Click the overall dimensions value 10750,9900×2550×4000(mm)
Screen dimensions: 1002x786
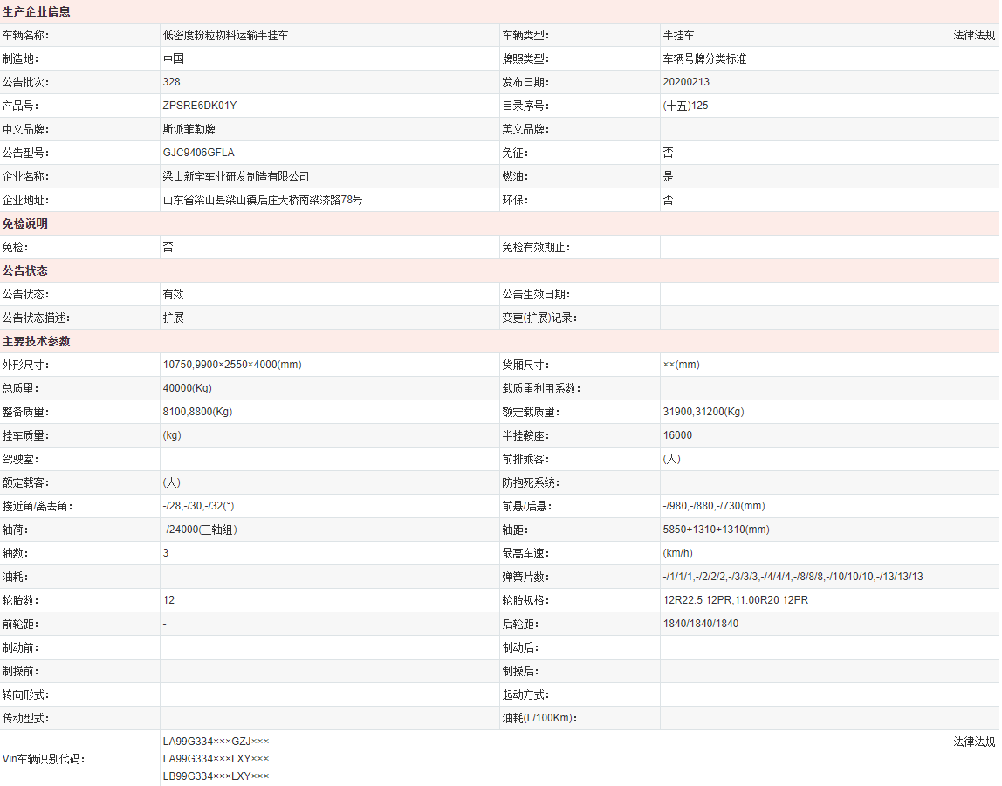tap(231, 365)
